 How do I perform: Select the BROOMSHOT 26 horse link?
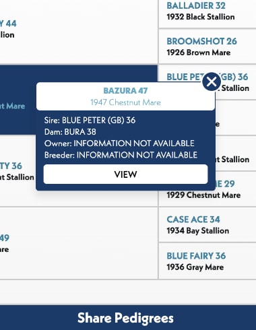[201, 41]
